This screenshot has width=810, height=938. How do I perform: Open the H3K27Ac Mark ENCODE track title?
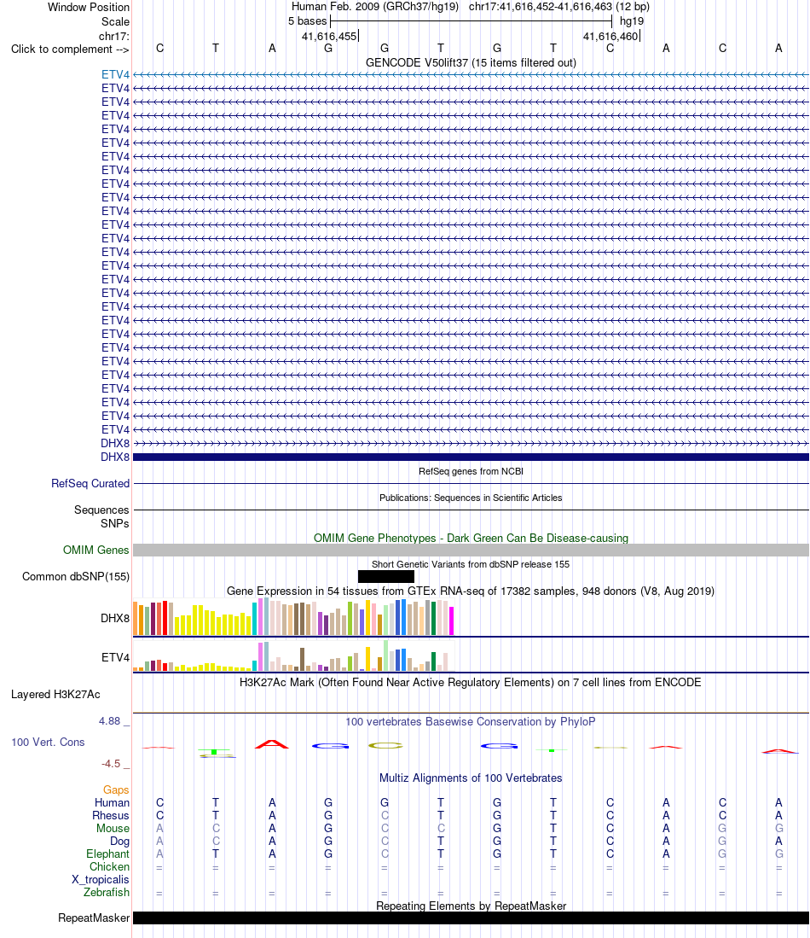[471, 683]
